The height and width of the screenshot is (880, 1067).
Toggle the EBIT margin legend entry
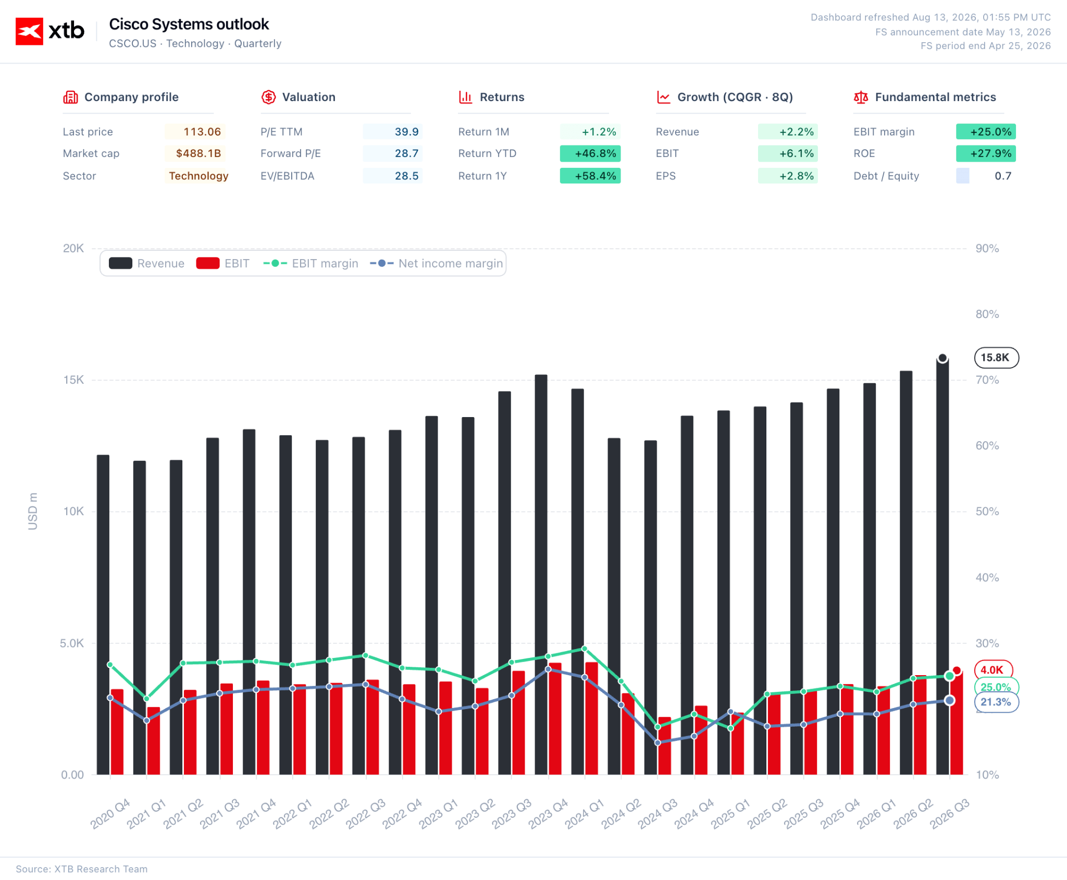click(x=311, y=263)
